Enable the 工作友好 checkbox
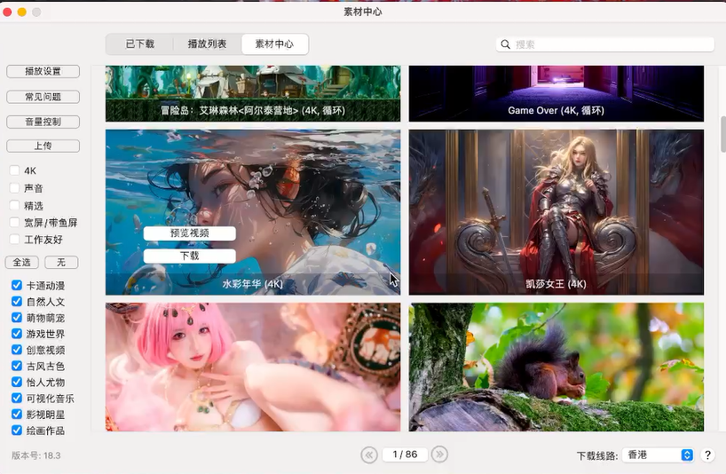This screenshot has width=726, height=474. click(15, 240)
